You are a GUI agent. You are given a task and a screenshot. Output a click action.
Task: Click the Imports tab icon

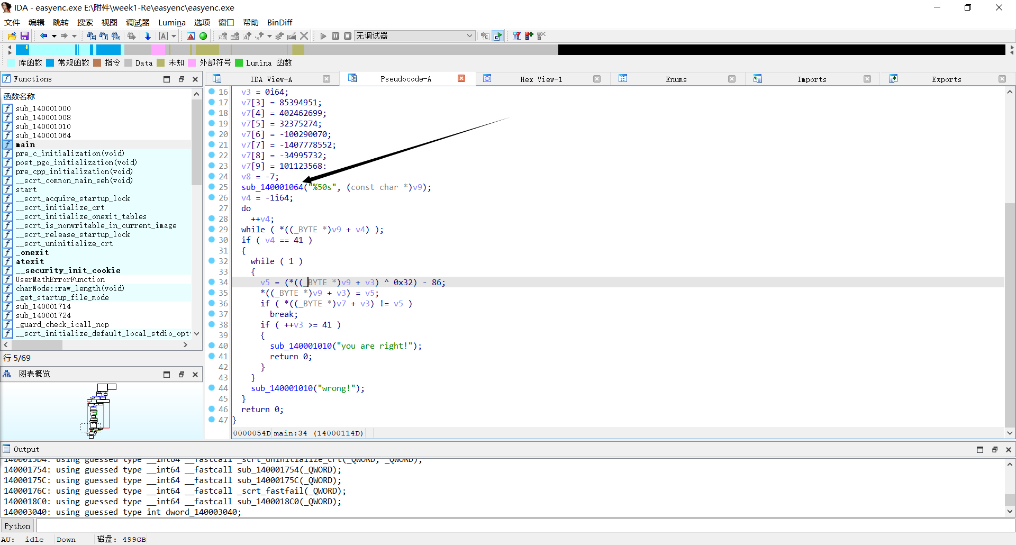[x=758, y=79]
